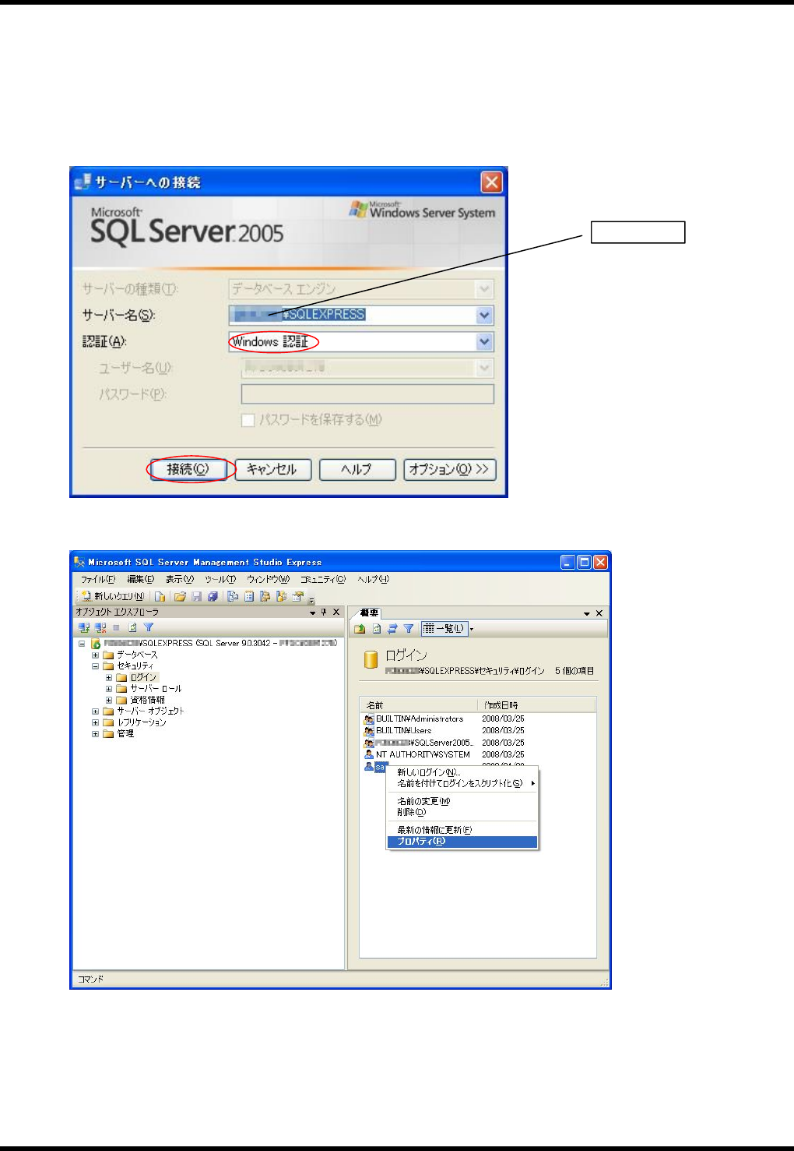Viewport: 794px width, 1151px height.
Task: Click the パスワード input field
Action: coord(367,394)
